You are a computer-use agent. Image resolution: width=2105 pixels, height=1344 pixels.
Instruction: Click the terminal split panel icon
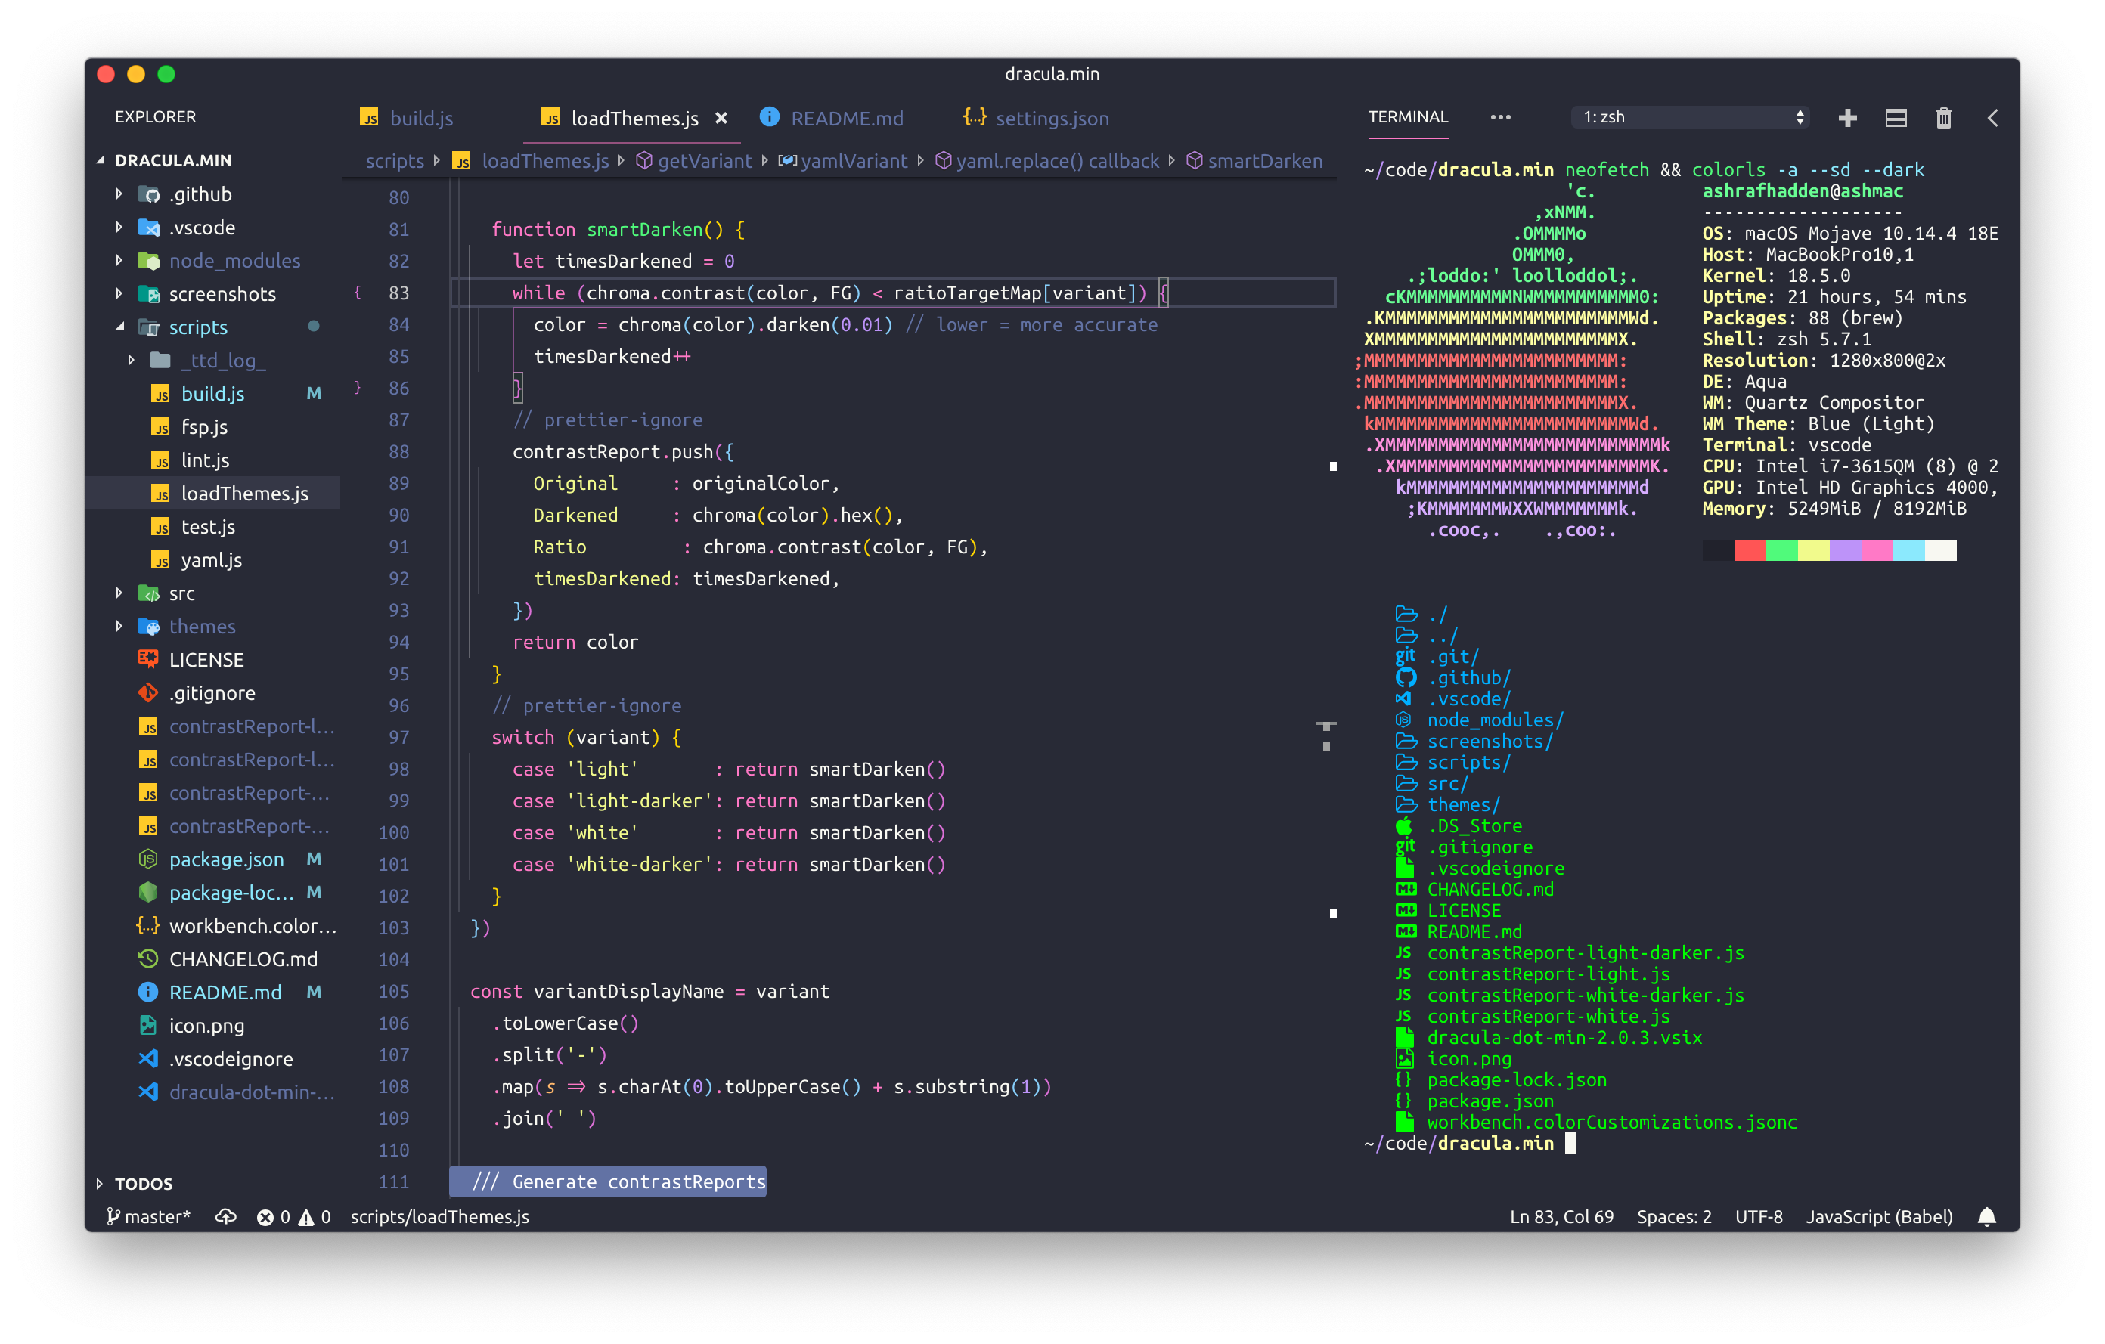point(1890,118)
